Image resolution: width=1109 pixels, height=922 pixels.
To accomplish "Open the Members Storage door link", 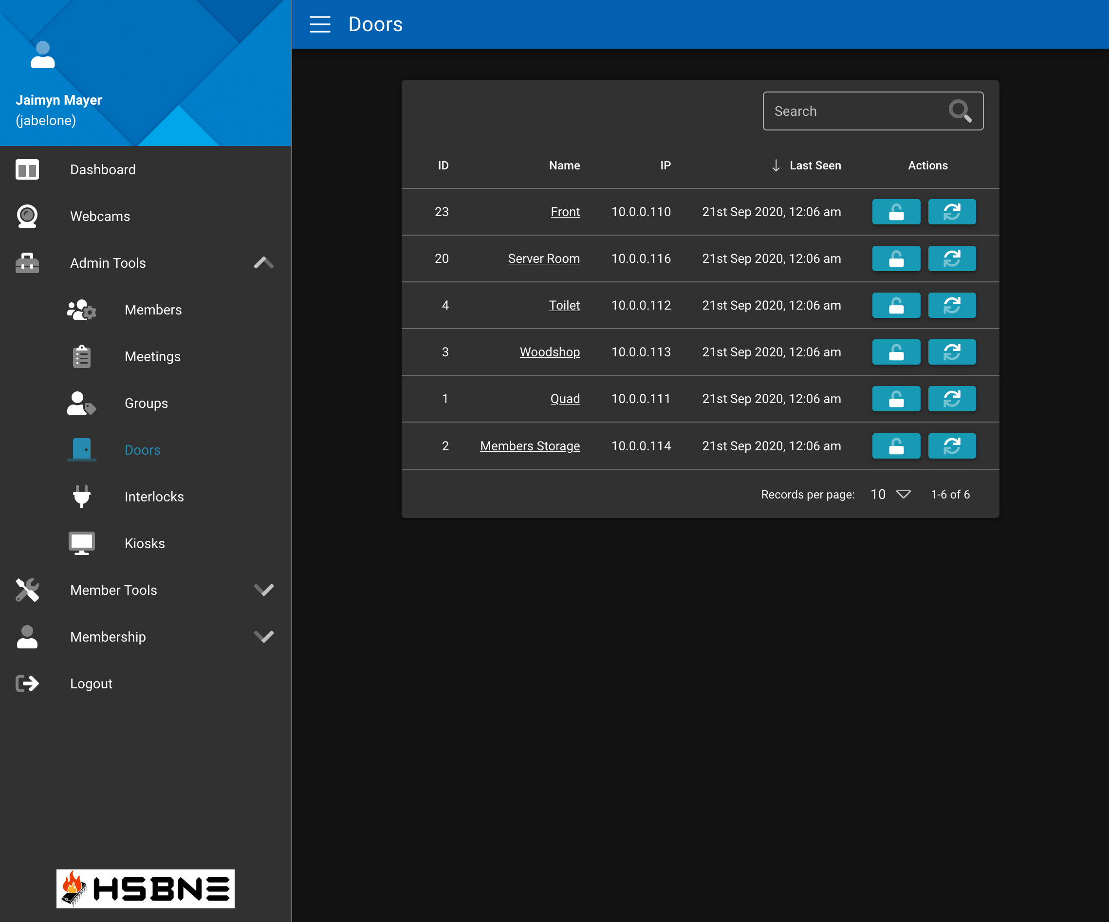I will 530,446.
